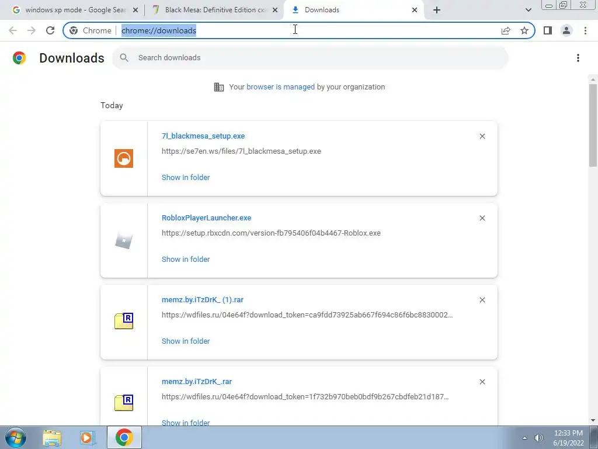The image size is (598, 449).
Task: Click the Black Mesa setup file icon
Action: (x=124, y=158)
